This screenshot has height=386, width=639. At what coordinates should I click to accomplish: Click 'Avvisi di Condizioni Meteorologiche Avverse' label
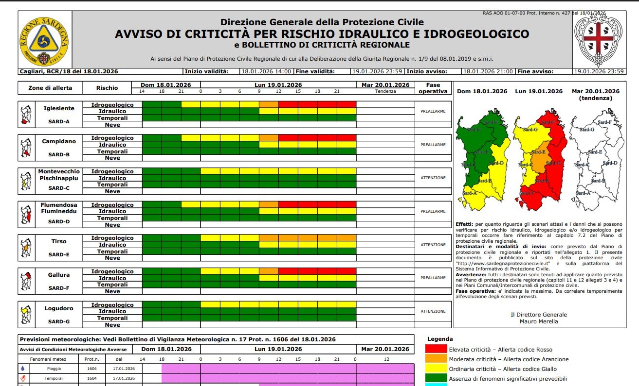coord(73,350)
